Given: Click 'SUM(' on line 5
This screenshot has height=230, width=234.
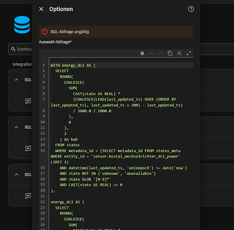Looking at the screenshot, I should (x=73, y=88).
